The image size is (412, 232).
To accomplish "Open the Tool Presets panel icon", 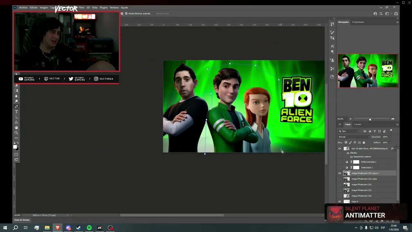I will [332, 68].
